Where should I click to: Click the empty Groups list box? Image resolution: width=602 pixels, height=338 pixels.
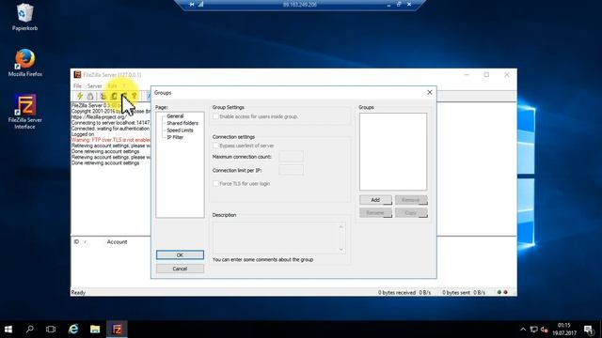(x=393, y=151)
